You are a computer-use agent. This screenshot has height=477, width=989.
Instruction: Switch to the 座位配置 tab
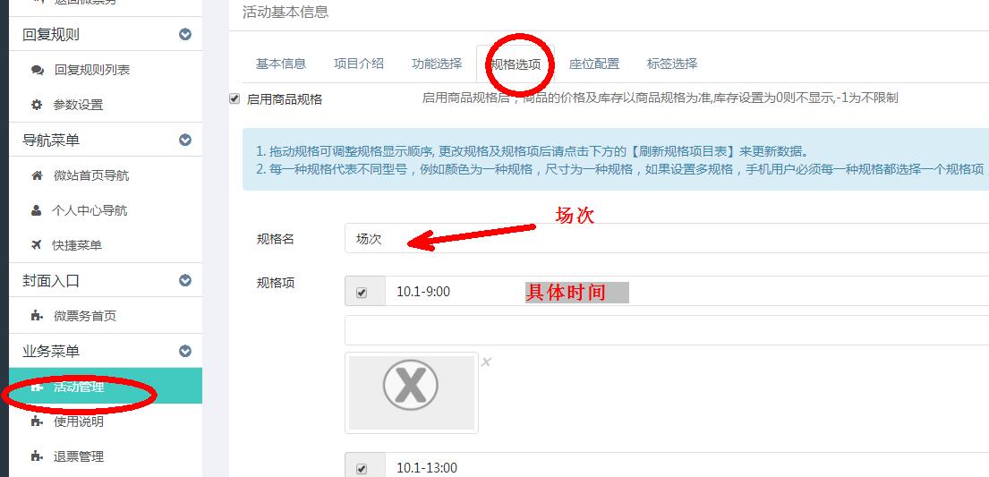coord(594,64)
